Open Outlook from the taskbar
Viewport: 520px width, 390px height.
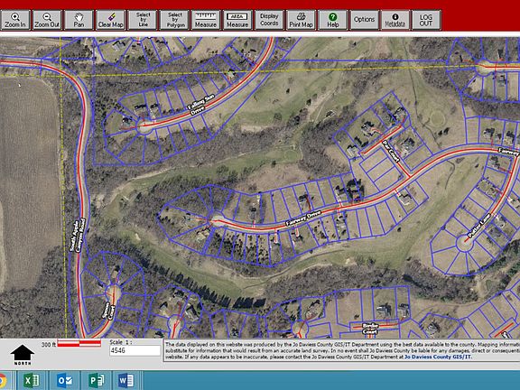65,380
